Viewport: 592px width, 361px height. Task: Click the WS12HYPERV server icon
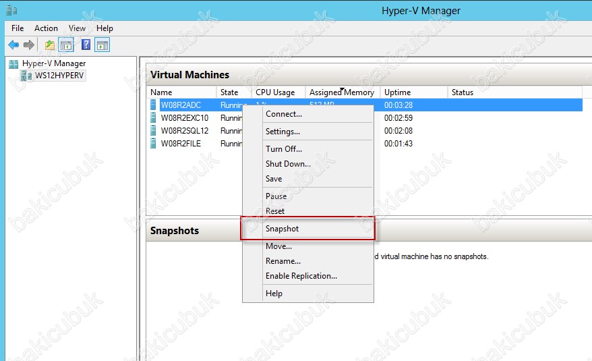click(x=26, y=76)
